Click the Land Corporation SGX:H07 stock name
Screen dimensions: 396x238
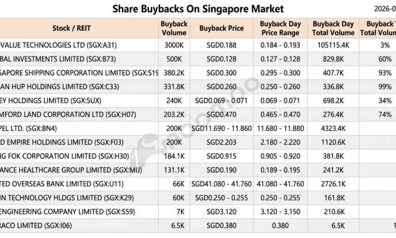(68, 114)
